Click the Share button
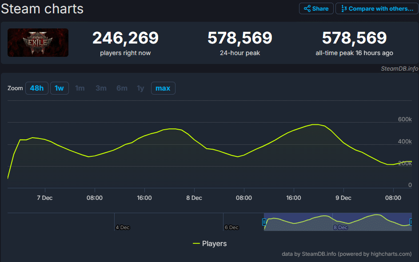The height and width of the screenshot is (262, 419). (x=316, y=8)
